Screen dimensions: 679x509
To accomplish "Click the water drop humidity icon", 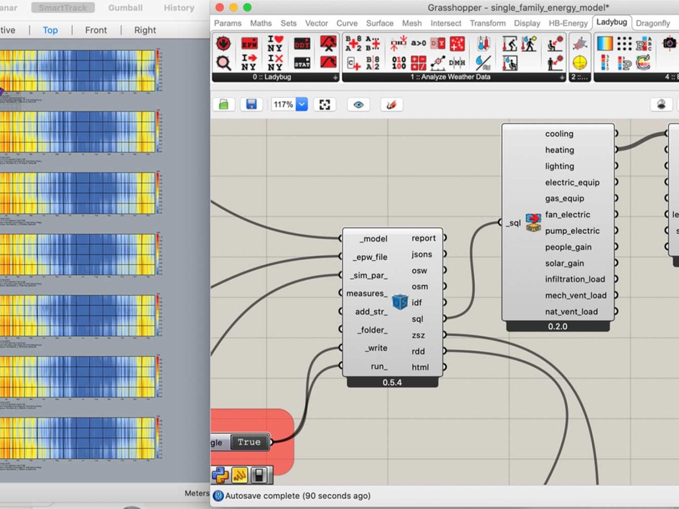I will click(x=483, y=63).
